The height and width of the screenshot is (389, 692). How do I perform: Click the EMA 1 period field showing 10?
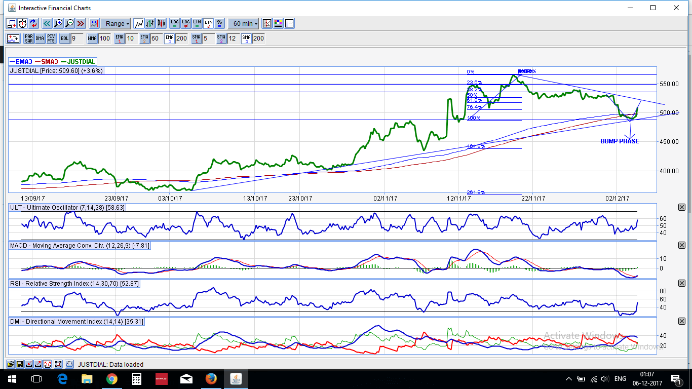pyautogui.click(x=131, y=38)
